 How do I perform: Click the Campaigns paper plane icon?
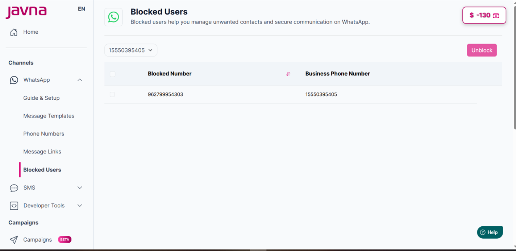(14, 240)
